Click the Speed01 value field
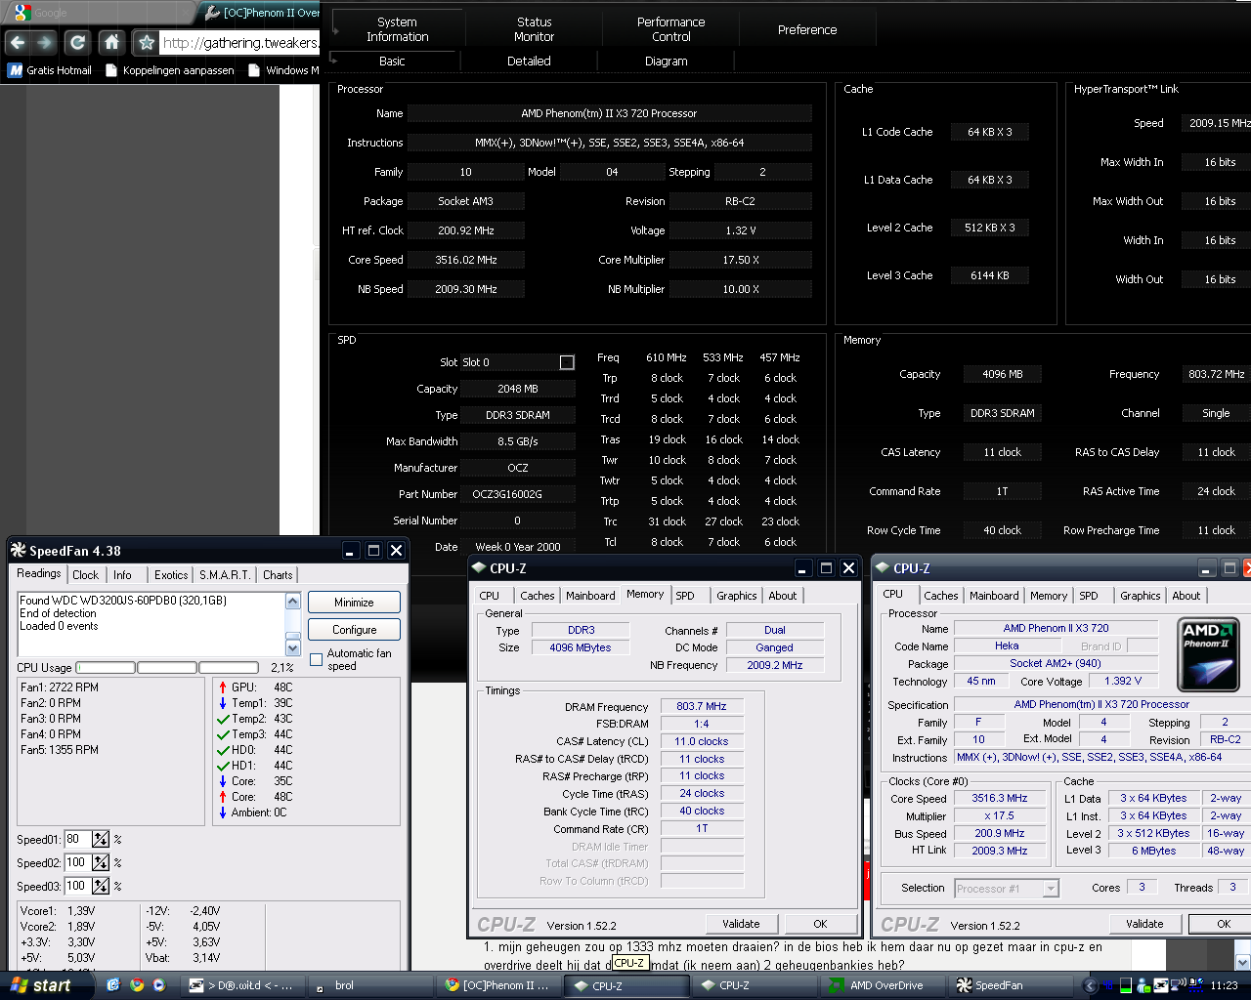Image resolution: width=1251 pixels, height=1000 pixels. pyautogui.click(x=77, y=839)
